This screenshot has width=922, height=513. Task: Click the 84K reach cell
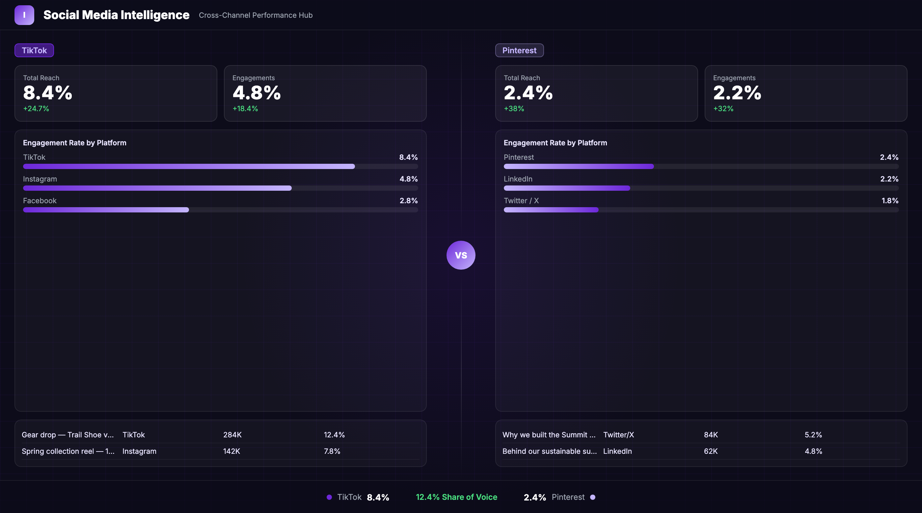point(711,435)
